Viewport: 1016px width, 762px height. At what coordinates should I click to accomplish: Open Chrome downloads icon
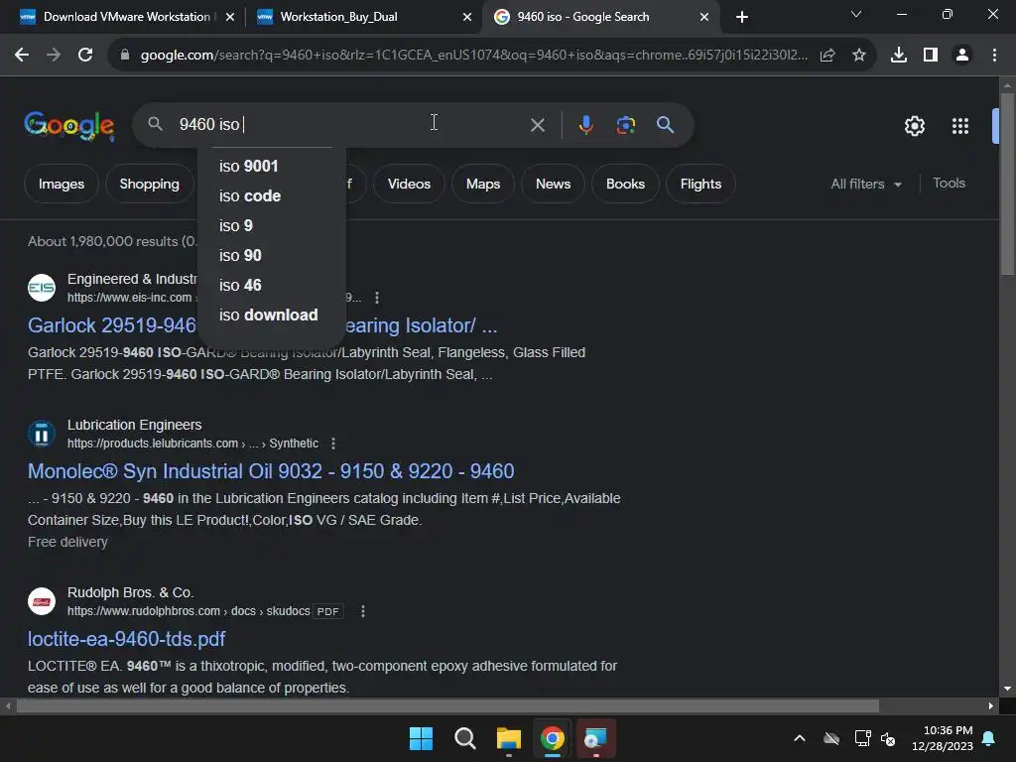click(x=898, y=56)
